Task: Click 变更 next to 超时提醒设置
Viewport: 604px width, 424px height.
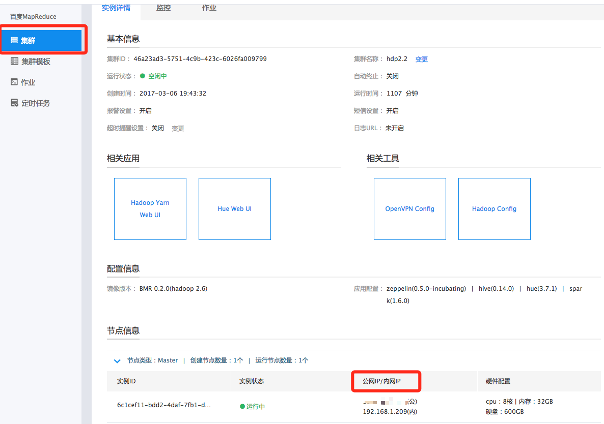Action: (178, 129)
